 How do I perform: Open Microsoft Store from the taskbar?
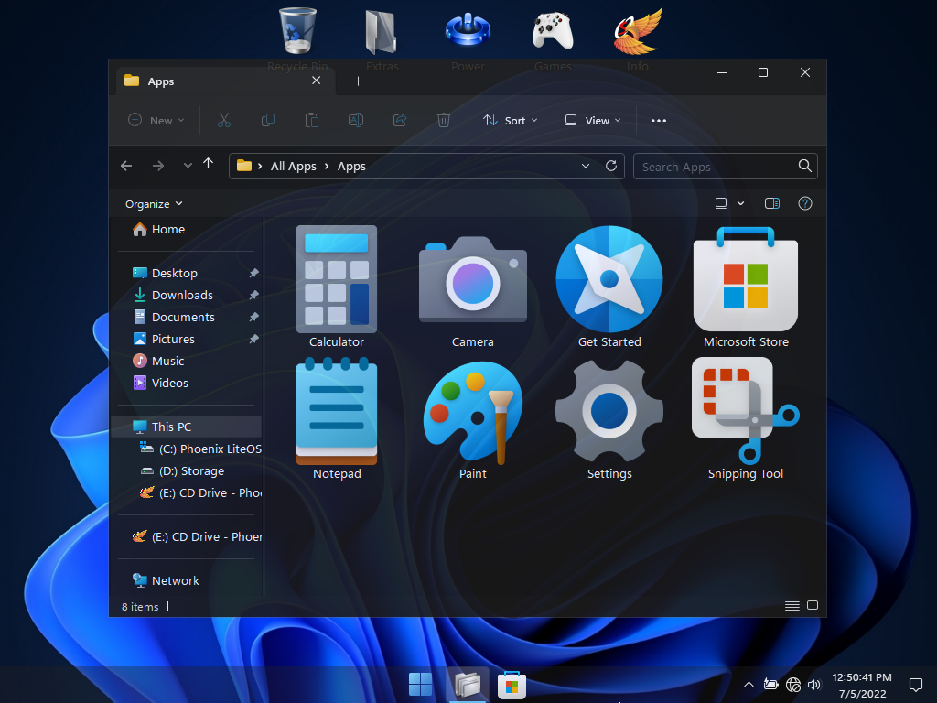[512, 685]
